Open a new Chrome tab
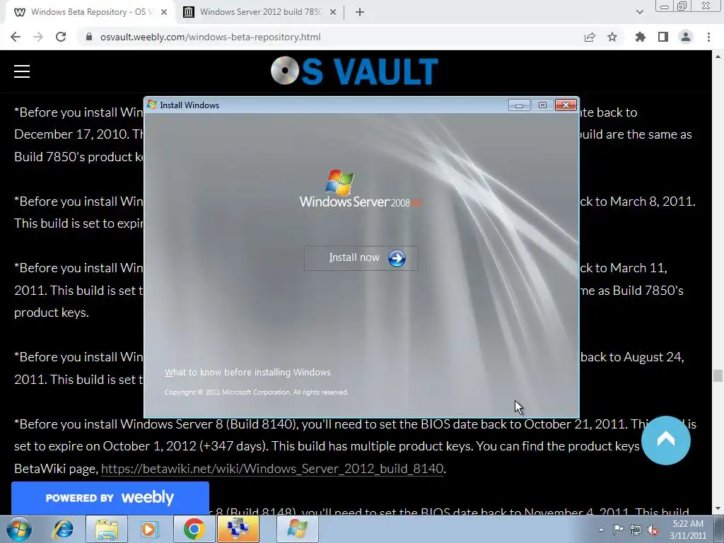Viewport: 724px width, 543px height. [360, 12]
